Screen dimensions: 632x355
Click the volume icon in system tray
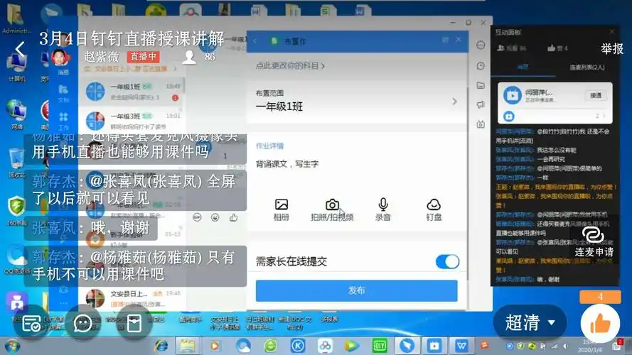(565, 346)
